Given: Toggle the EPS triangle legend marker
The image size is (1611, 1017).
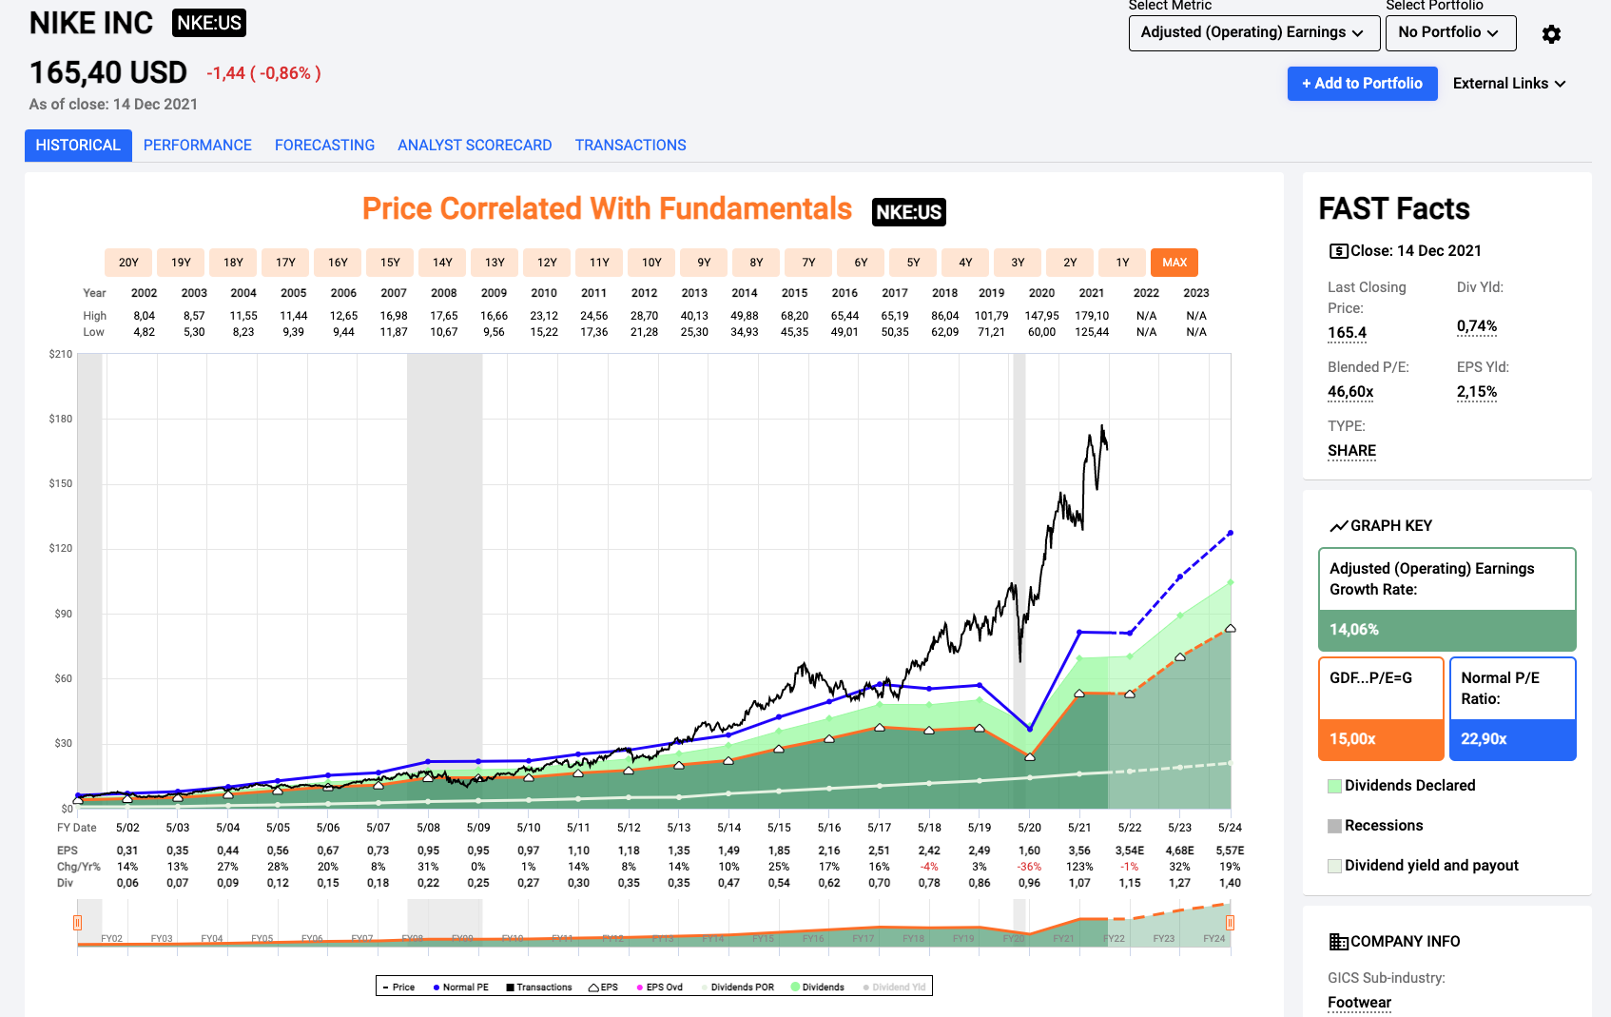Looking at the screenshot, I should [x=593, y=988].
